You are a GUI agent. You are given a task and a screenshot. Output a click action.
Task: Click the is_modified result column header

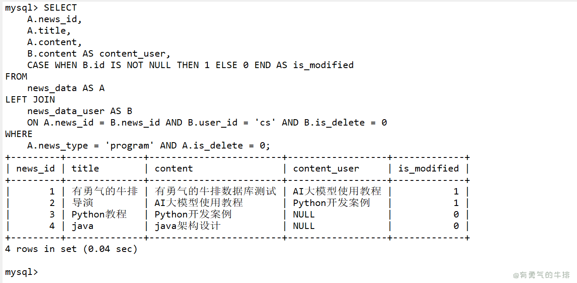point(428,169)
